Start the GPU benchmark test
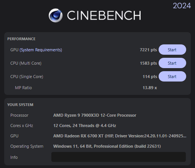This screenshot has width=195, height=168. pyautogui.click(x=172, y=50)
